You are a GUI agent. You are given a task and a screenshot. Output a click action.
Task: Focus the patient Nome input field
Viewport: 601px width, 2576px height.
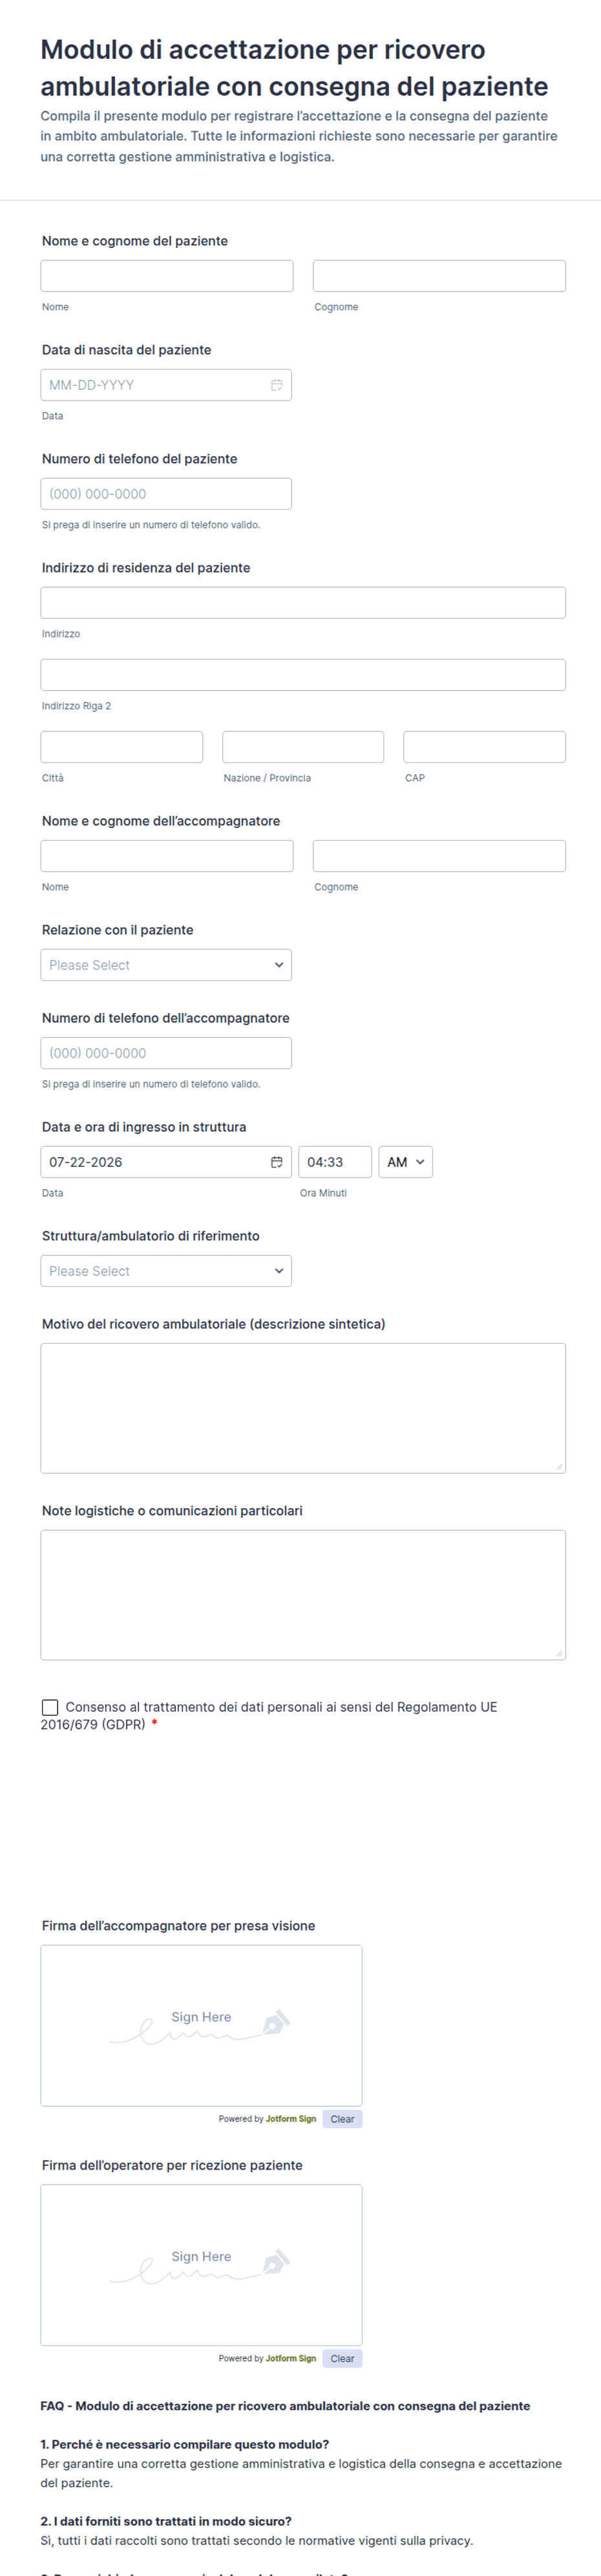(167, 276)
